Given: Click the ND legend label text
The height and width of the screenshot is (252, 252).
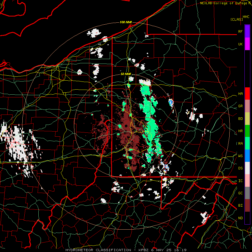Looking at the screenshot, I should [241, 218].
